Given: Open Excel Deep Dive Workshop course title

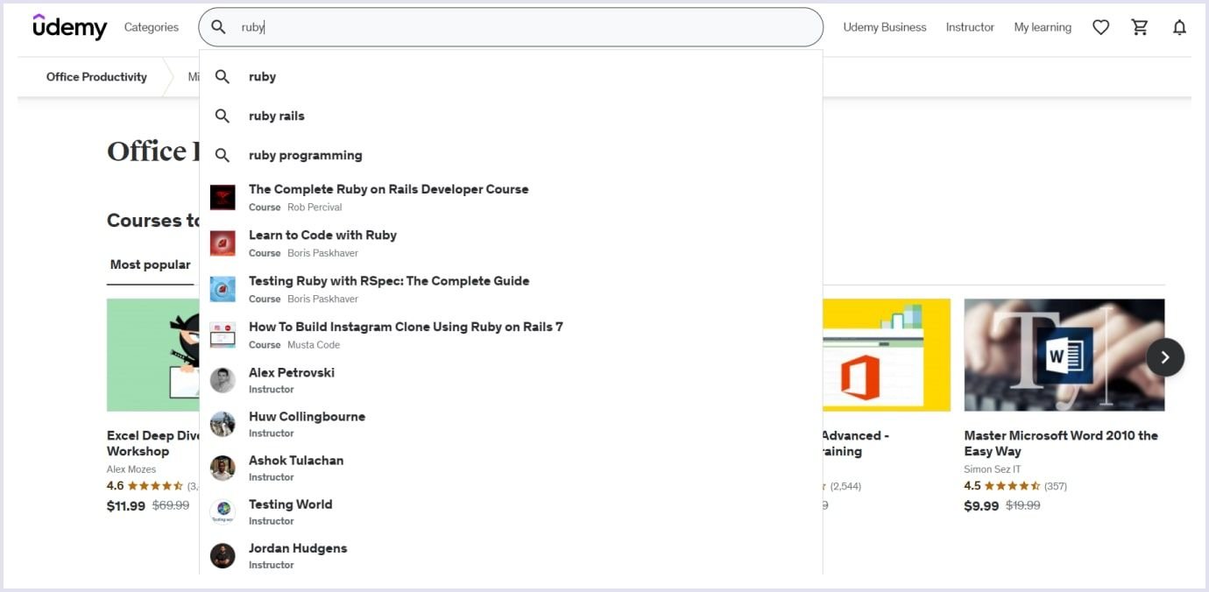Looking at the screenshot, I should point(153,443).
